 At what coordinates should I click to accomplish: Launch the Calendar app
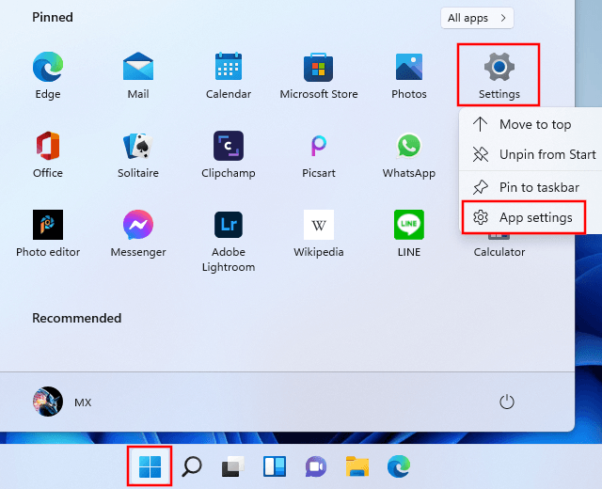(x=229, y=75)
